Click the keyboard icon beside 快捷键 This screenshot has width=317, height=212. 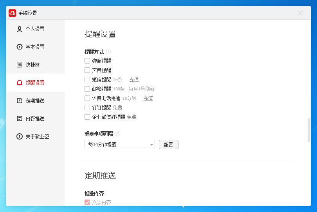(x=20, y=65)
